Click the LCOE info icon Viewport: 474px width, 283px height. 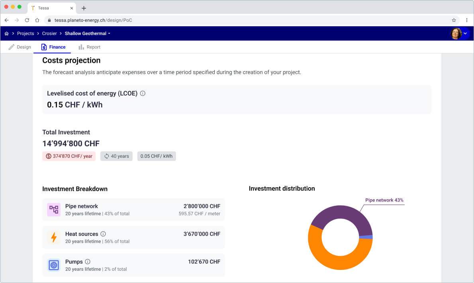(x=143, y=93)
